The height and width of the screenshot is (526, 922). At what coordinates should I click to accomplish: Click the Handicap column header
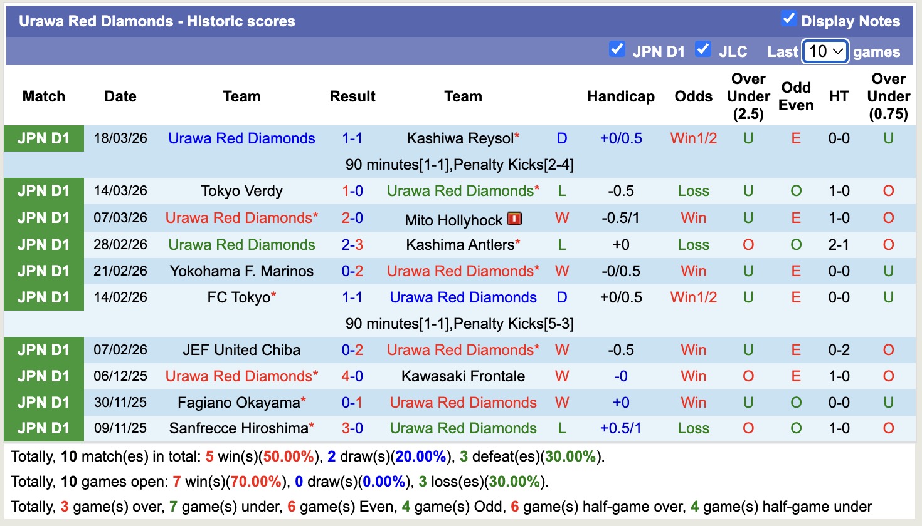click(x=621, y=96)
